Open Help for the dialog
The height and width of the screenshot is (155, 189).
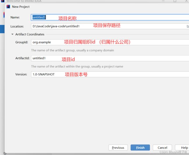(x=182, y=147)
